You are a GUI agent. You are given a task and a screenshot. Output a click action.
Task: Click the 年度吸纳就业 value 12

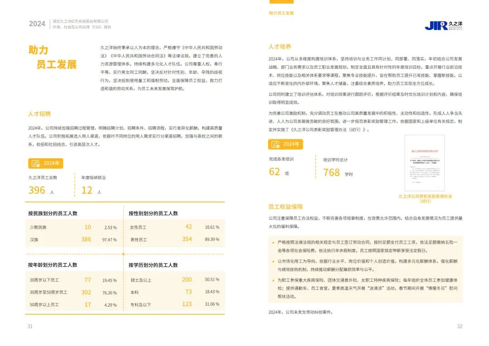tap(86, 190)
